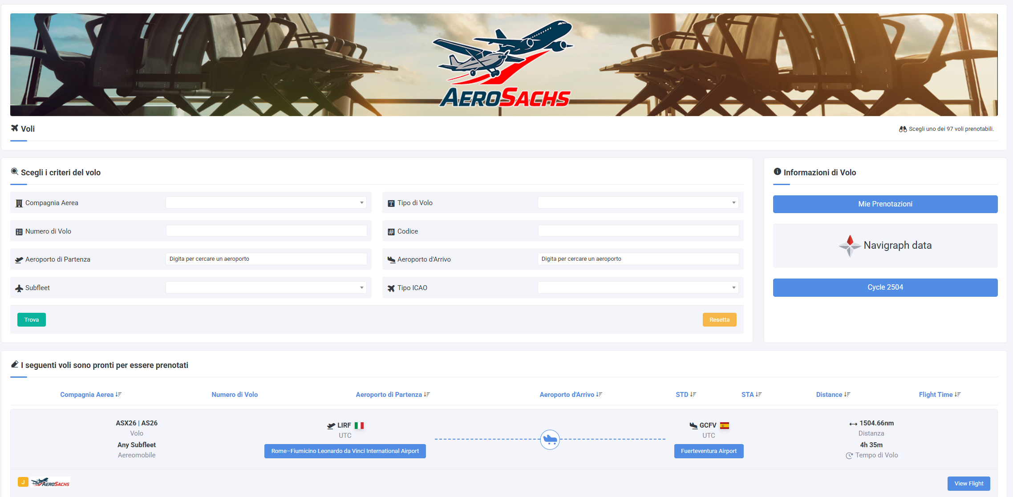This screenshot has width=1013, height=497.
Task: Click the orange Resetta button
Action: tap(719, 320)
